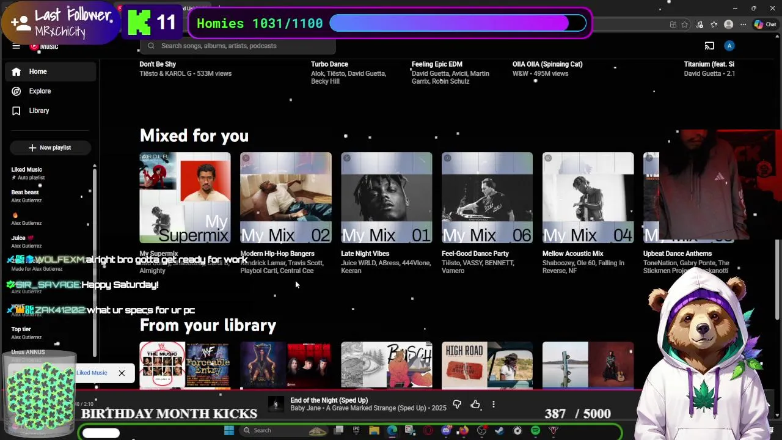Open the Upbeat Dance Anthems title

tap(678, 254)
